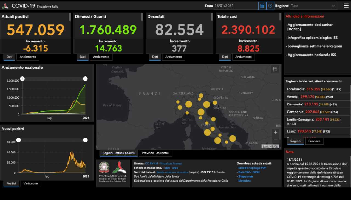The image size is (351, 200).
Task: Select Andamento tab under Dimessi / Guariti
Action: [101, 57]
